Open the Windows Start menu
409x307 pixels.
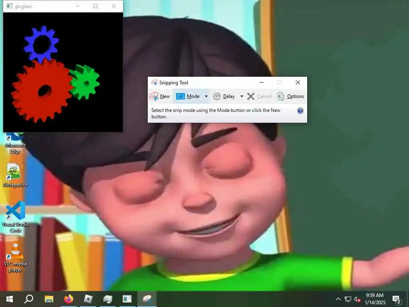[10, 299]
